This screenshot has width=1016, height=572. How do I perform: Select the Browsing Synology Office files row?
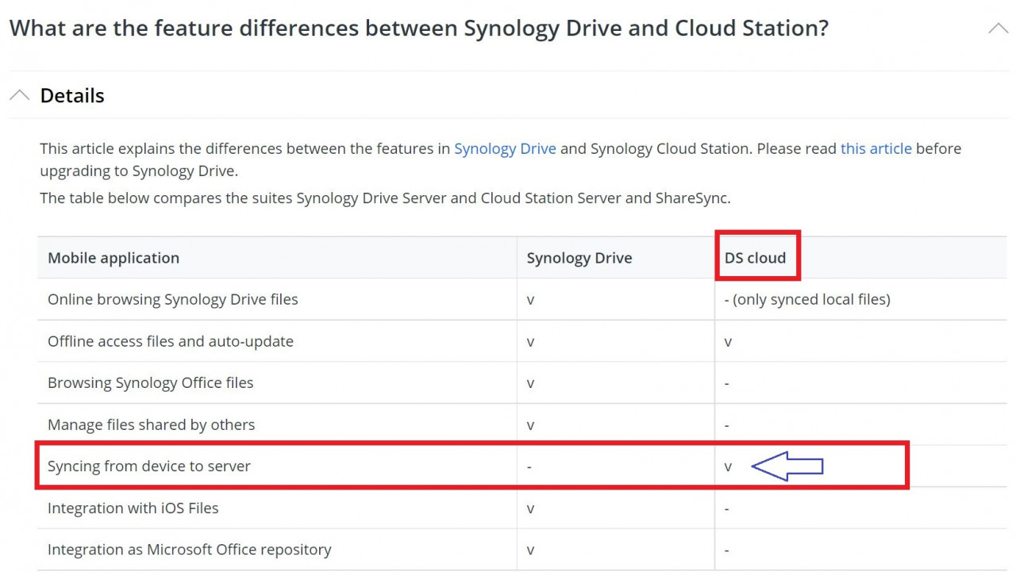[150, 382]
